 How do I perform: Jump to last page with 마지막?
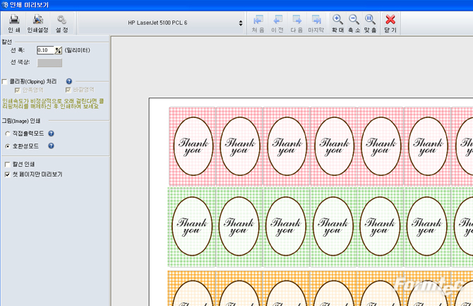pos(316,23)
